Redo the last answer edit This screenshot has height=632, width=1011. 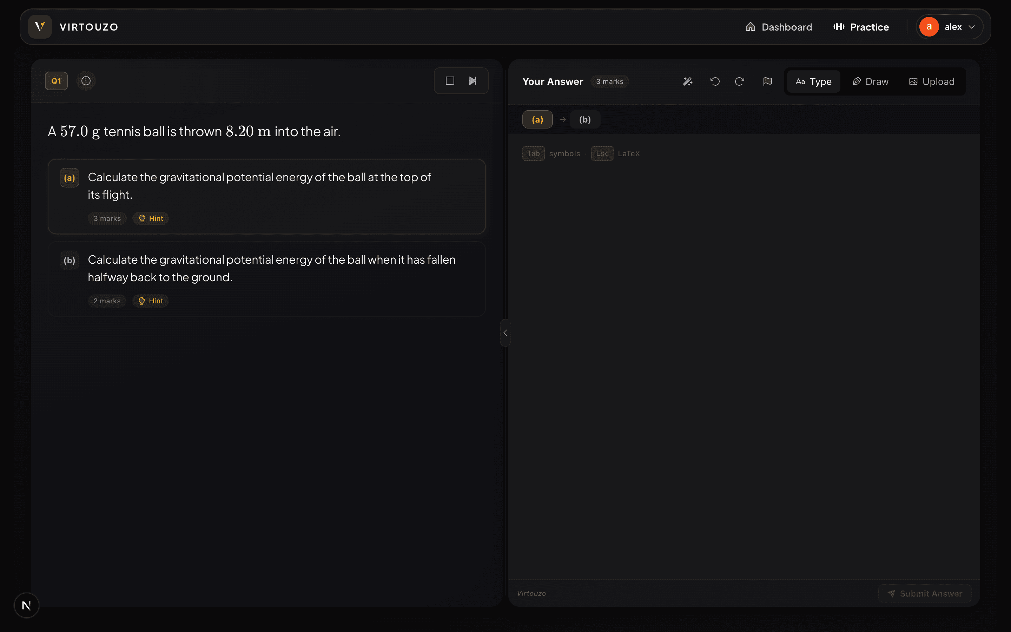coord(740,81)
